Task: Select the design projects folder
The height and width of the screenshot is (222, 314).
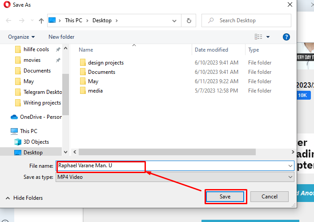Action: (x=106, y=63)
